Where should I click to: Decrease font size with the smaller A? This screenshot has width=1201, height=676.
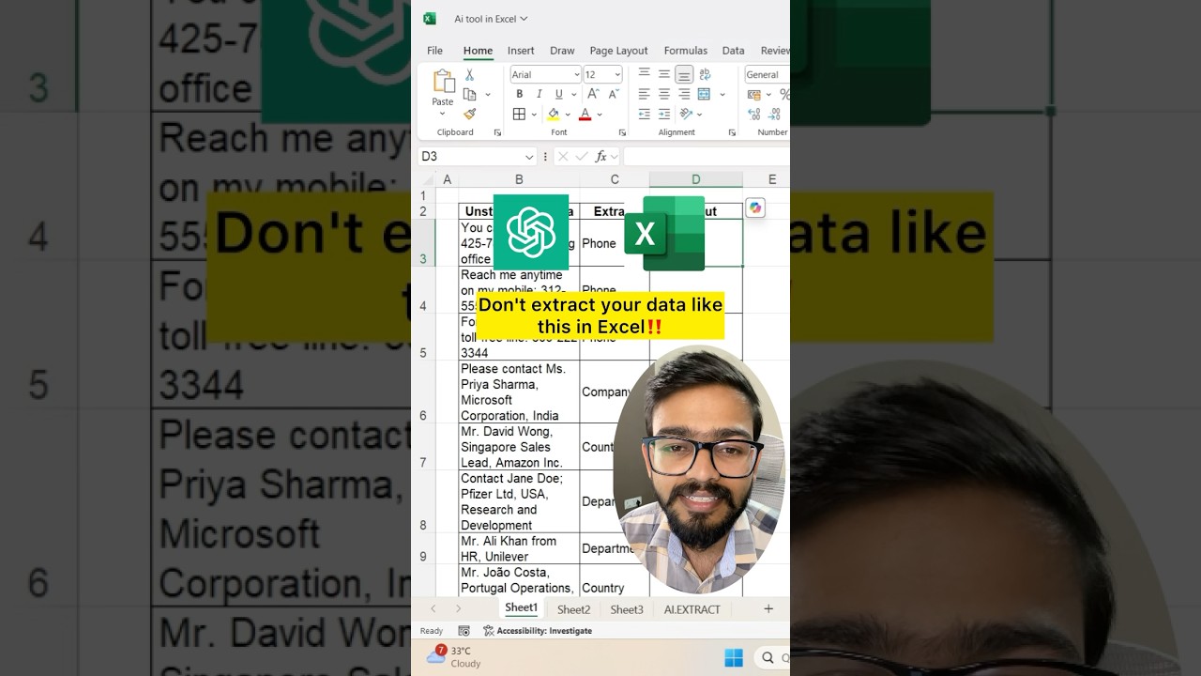point(614,94)
